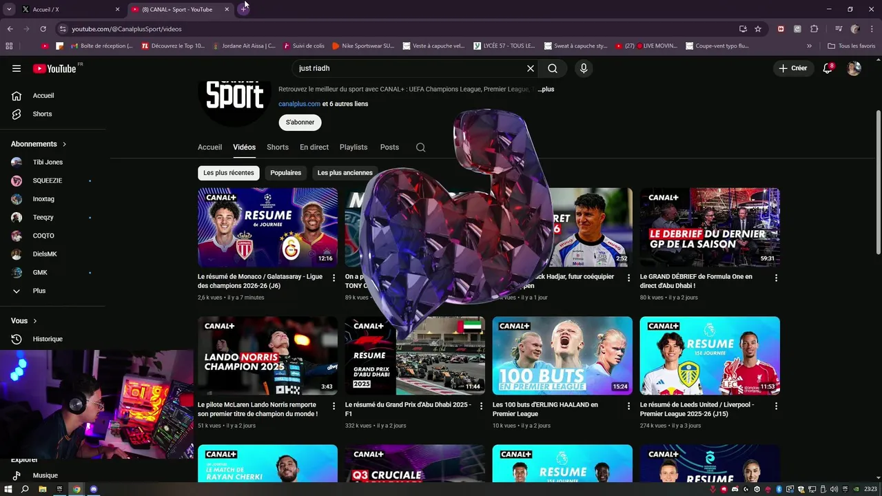Screen dimensions: 882x496
Task: Select the 'Les plus anciennes' filter chip
Action: click(x=345, y=173)
